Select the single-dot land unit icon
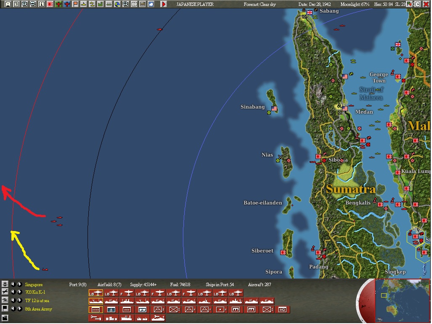Screen dimensions: 432x324 [x=220, y=310]
